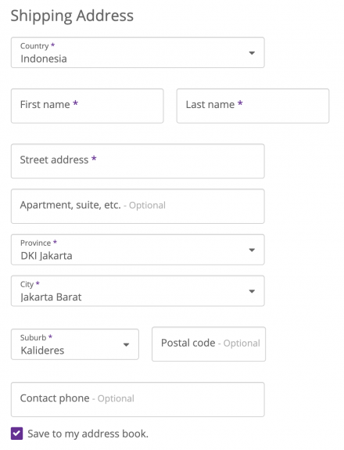The image size is (344, 450).
Task: Open the Suburb selector showing Kalideres
Action: click(75, 344)
